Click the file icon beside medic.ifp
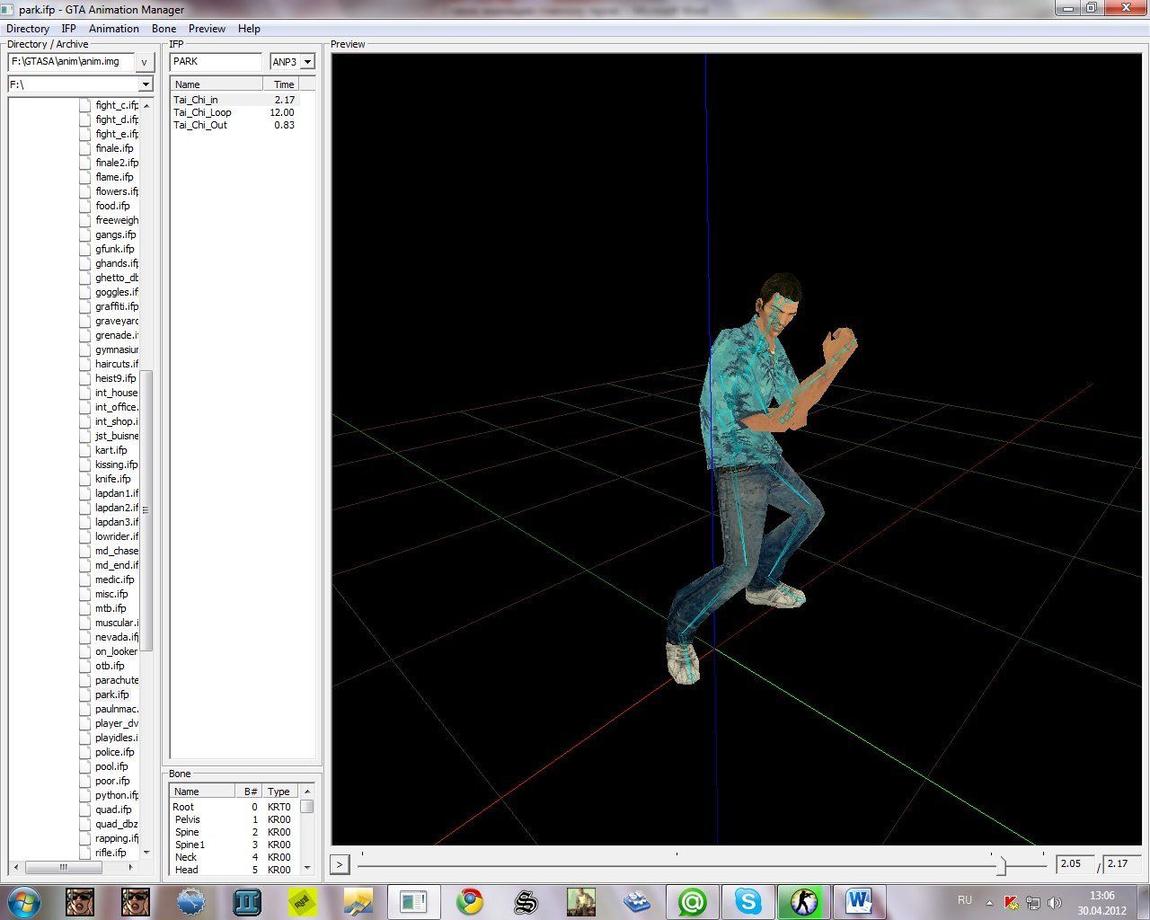The width and height of the screenshot is (1150, 920). pyautogui.click(x=84, y=579)
